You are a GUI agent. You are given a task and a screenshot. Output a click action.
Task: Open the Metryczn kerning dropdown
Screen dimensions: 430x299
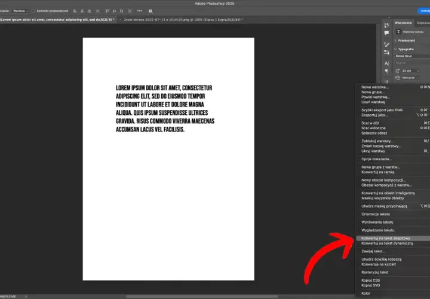coord(410,78)
